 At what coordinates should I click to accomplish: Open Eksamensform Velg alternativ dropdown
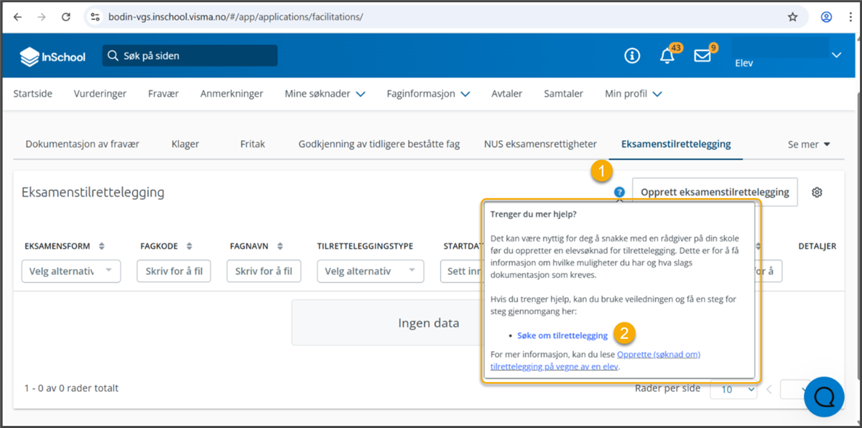tap(71, 271)
